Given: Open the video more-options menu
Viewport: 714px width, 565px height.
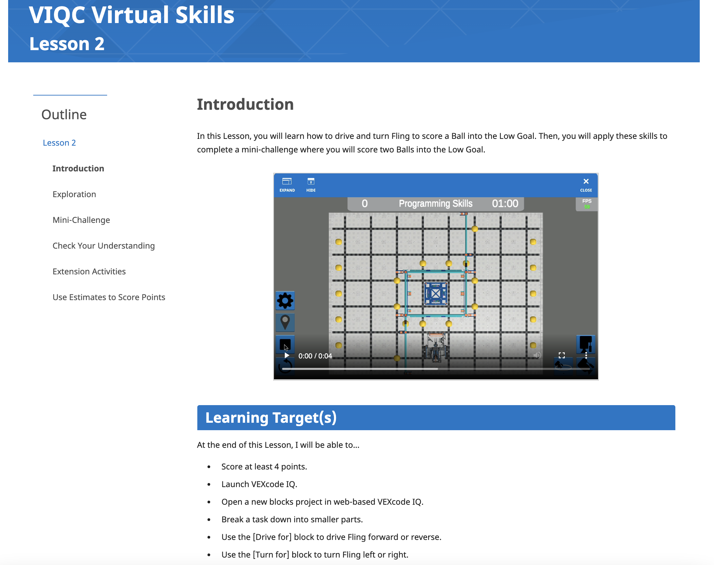Looking at the screenshot, I should pos(586,355).
